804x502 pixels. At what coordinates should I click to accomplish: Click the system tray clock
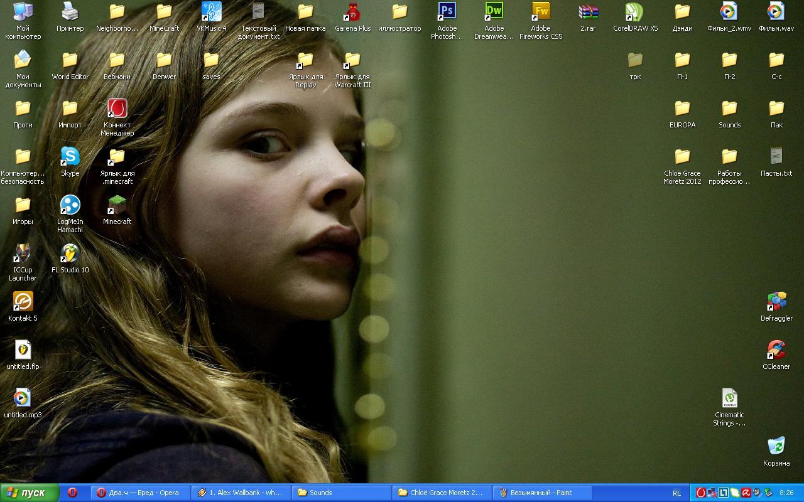[785, 493]
